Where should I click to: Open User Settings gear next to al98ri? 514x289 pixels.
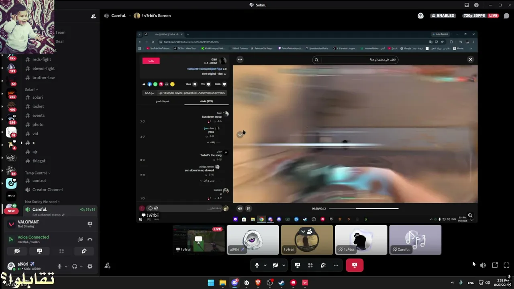click(x=90, y=266)
